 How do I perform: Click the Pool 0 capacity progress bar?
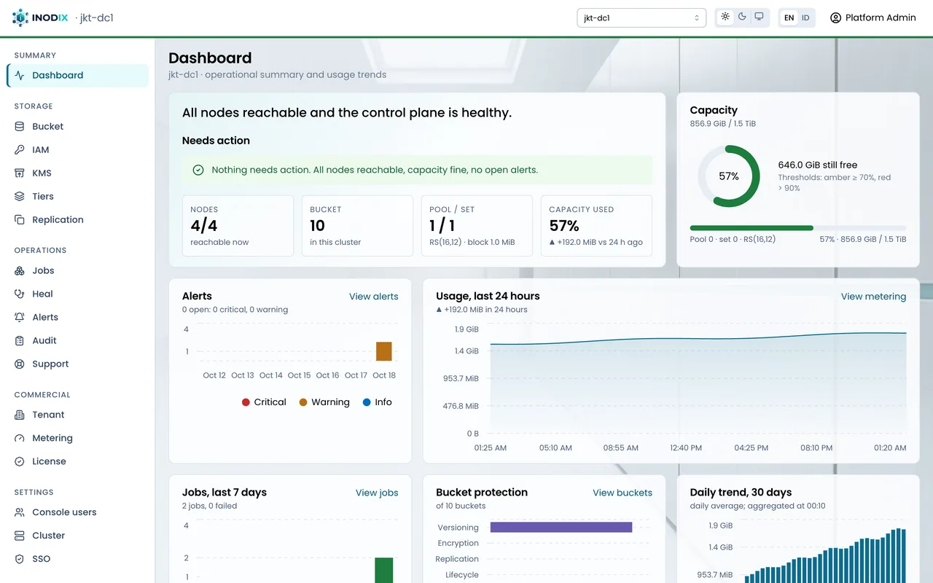[798, 228]
